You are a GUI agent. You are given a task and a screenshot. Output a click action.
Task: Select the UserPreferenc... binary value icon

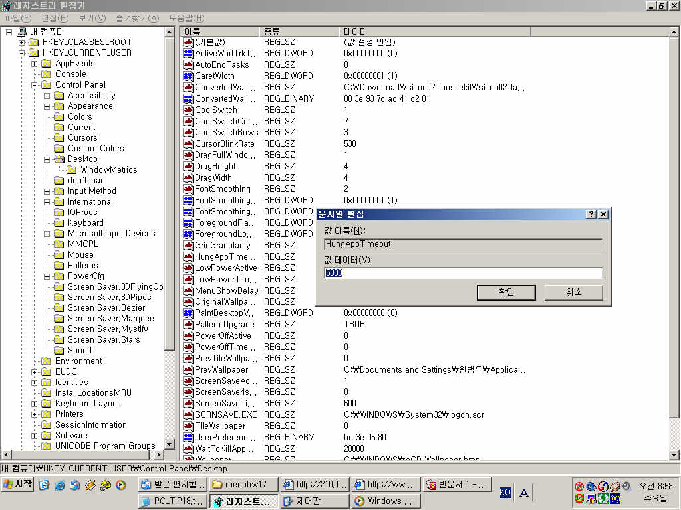coord(188,437)
